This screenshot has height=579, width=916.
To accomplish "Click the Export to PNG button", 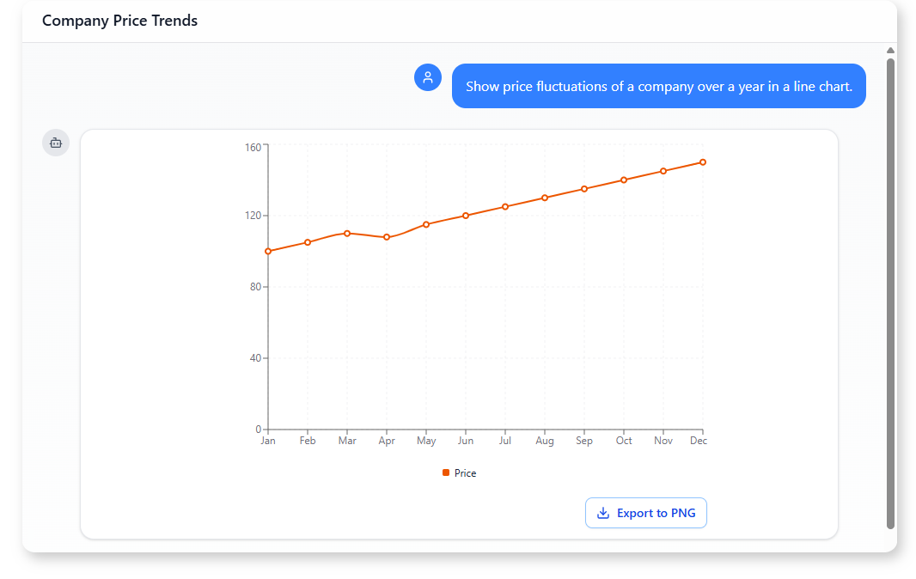I will 645,513.
